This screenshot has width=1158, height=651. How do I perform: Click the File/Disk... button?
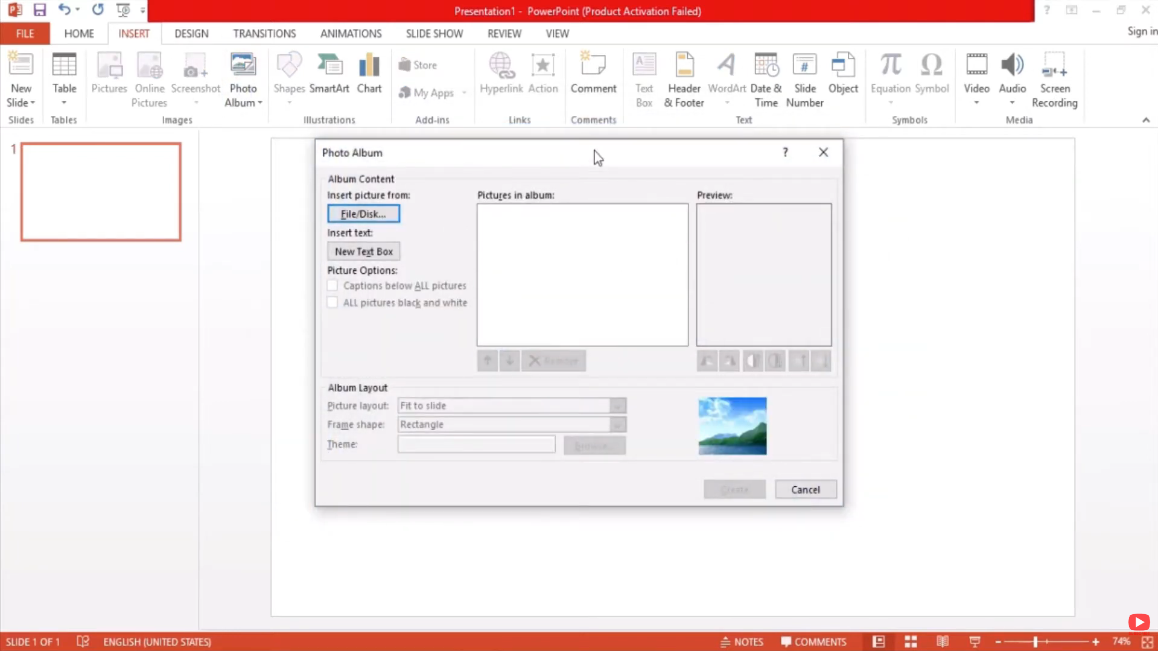[363, 214]
